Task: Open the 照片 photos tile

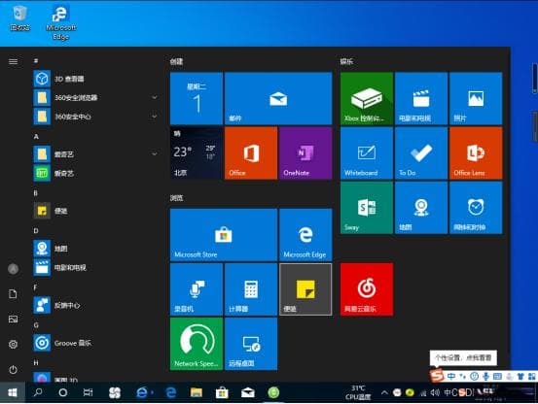Action: click(x=476, y=99)
